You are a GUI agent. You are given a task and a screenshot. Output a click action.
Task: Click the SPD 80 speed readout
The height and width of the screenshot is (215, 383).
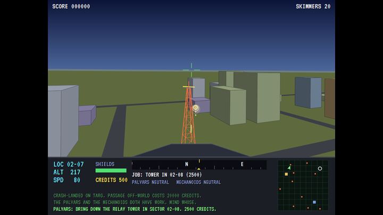(67, 180)
